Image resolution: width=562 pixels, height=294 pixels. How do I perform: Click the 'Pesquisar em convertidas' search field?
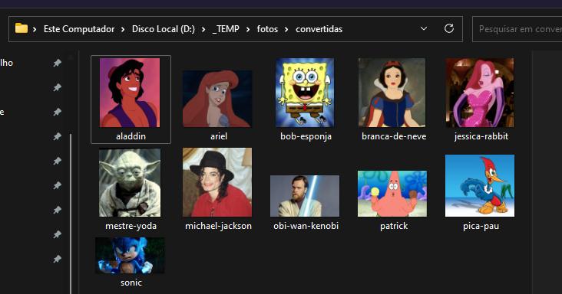click(x=517, y=29)
